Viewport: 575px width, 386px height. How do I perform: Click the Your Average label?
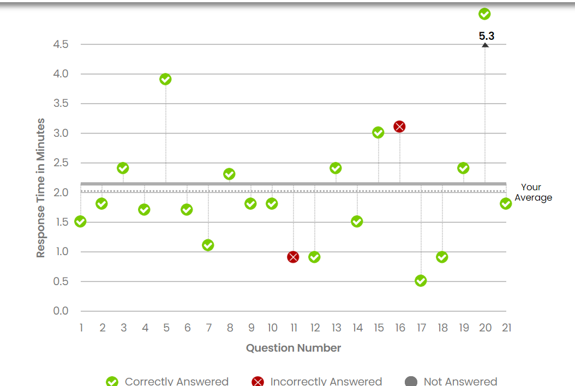[533, 192]
